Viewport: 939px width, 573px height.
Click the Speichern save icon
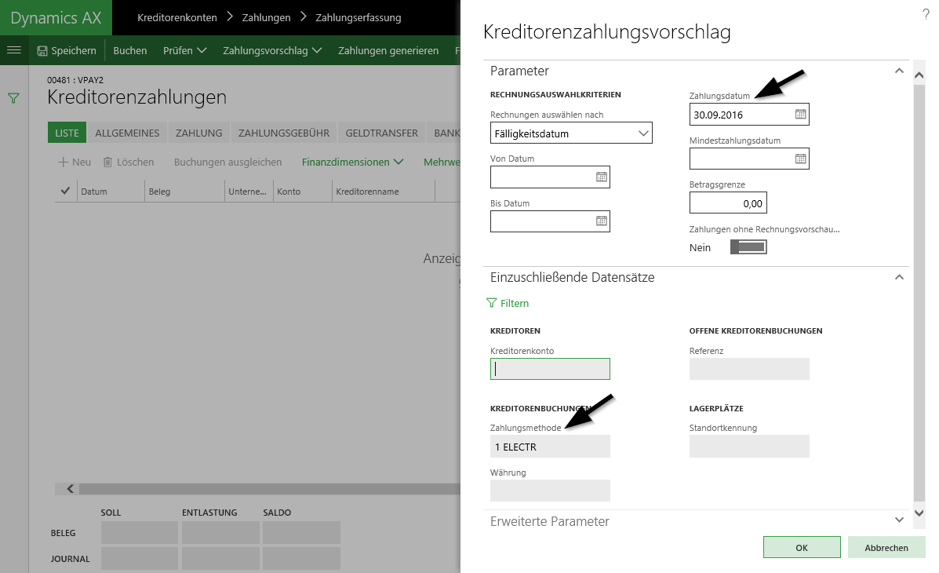click(42, 51)
